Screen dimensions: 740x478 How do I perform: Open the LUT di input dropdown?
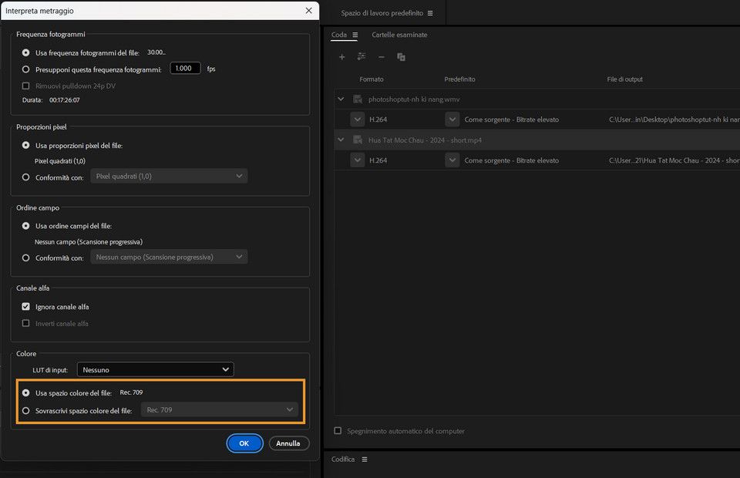pyautogui.click(x=155, y=369)
